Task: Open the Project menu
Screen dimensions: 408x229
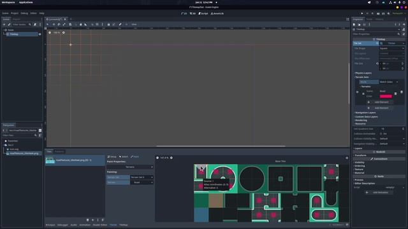Action: click(x=15, y=13)
